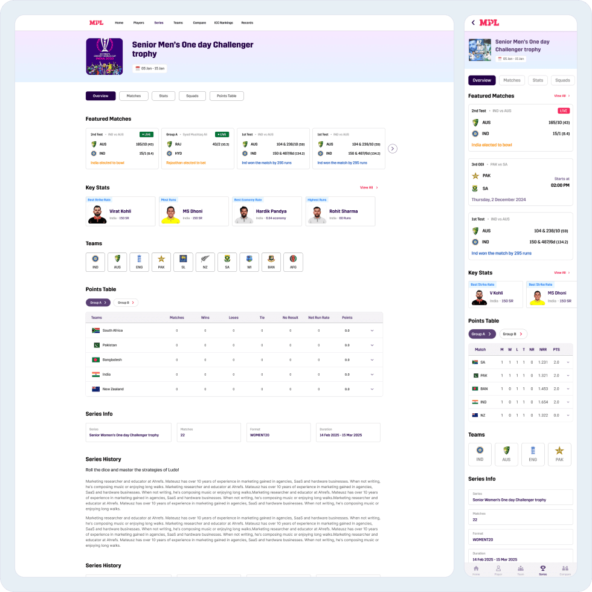Open Hardik Pandya Best Economy Rate card
This screenshot has height=592, width=592.
pyautogui.click(x=267, y=211)
